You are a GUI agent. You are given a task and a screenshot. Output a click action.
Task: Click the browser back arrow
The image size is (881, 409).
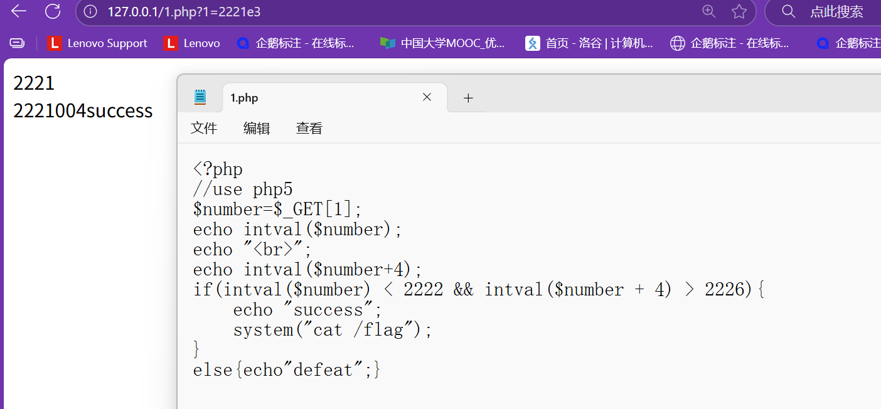(18, 11)
